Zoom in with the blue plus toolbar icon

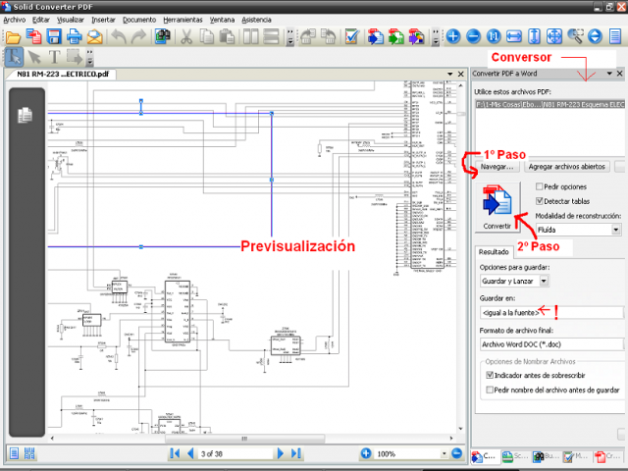point(453,37)
